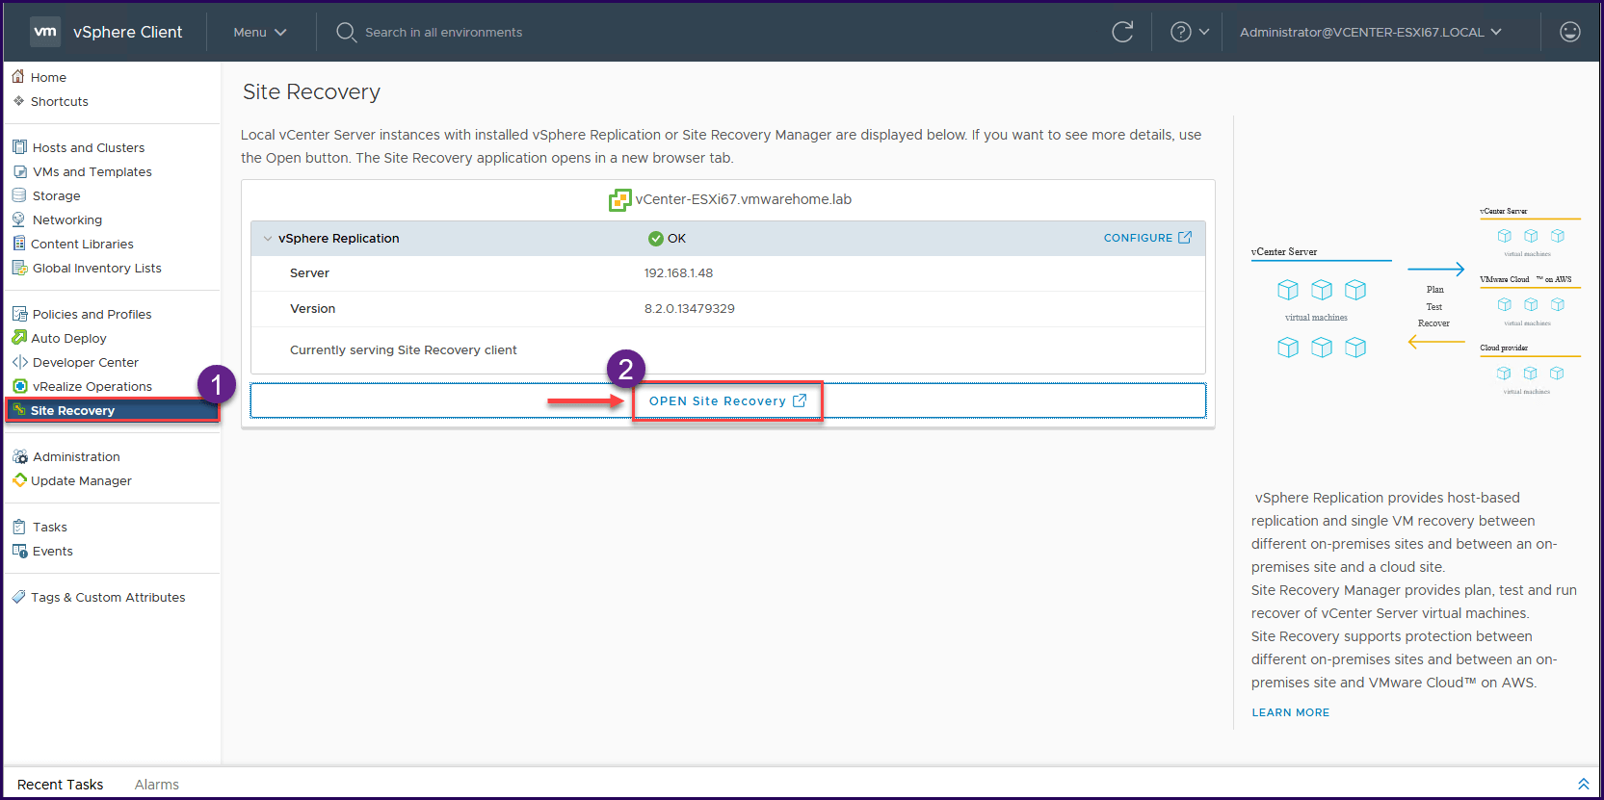The width and height of the screenshot is (1604, 800).
Task: Click the Events link label
Action: 53,551
